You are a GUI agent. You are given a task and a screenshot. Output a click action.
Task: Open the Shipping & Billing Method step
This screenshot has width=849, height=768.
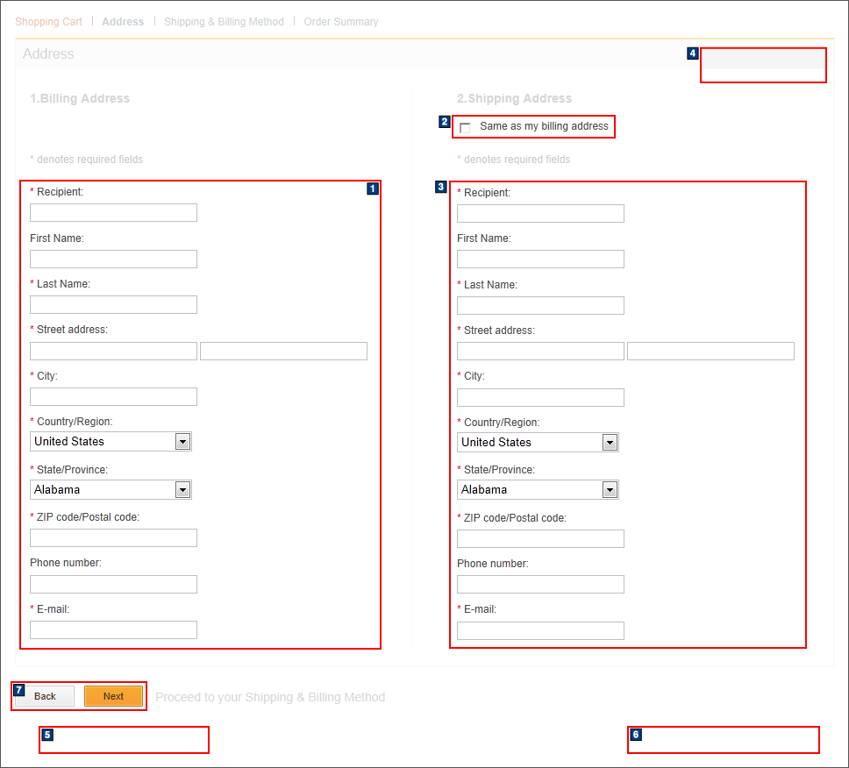[224, 21]
